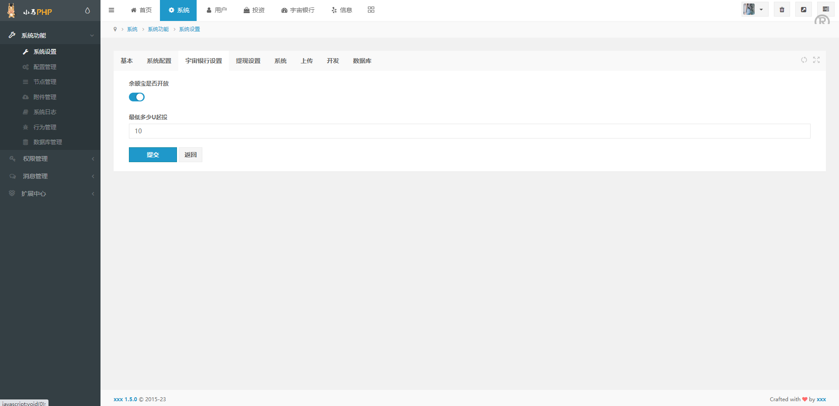The image size is (839, 406).
Task: Click the hamburger sidebar toggle icon
Action: [111, 10]
